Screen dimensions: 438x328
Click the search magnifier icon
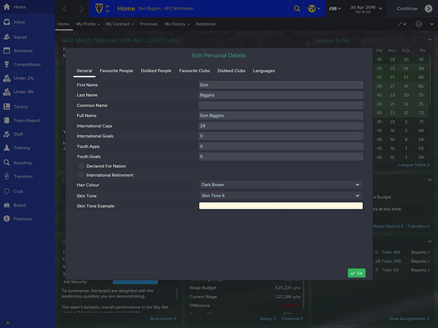click(297, 9)
